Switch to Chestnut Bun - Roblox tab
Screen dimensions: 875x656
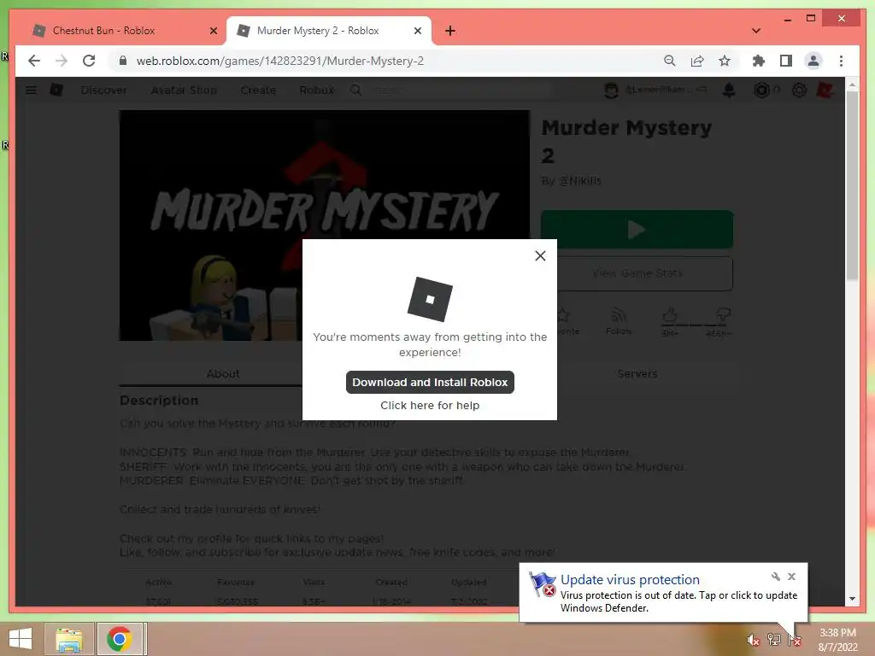103,31
